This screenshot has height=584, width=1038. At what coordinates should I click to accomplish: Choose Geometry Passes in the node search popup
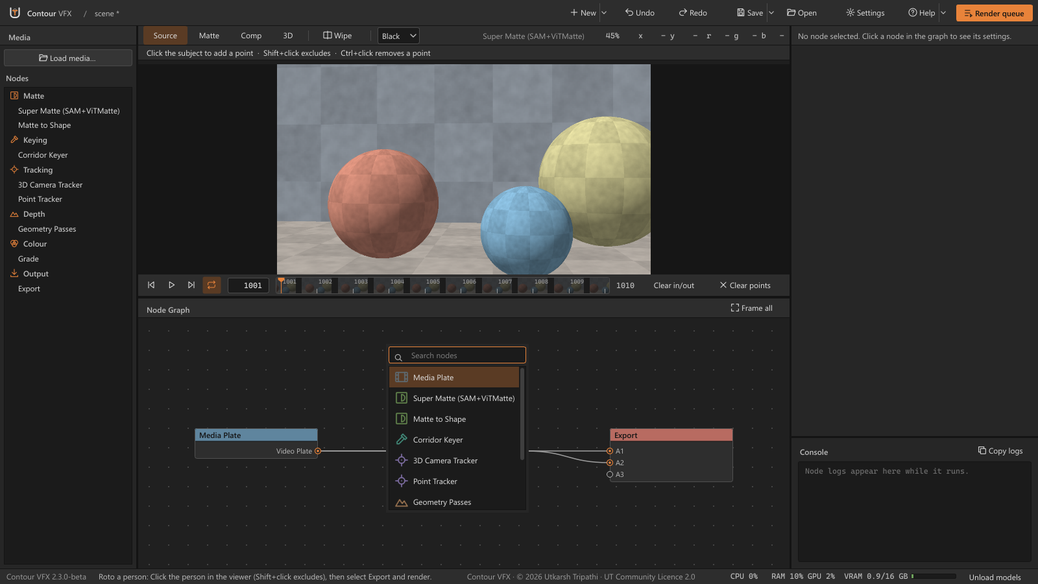[454, 502]
